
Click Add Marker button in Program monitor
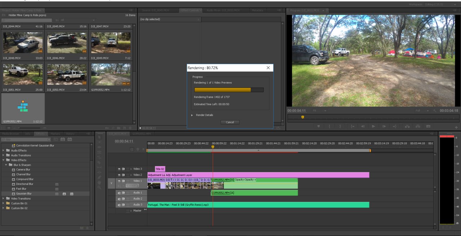click(x=319, y=126)
